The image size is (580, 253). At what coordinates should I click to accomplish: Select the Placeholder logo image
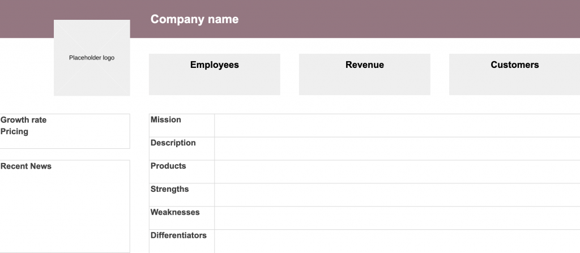click(x=92, y=58)
